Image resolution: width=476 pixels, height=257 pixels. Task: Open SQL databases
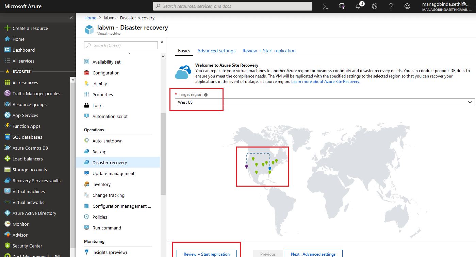tap(27, 137)
